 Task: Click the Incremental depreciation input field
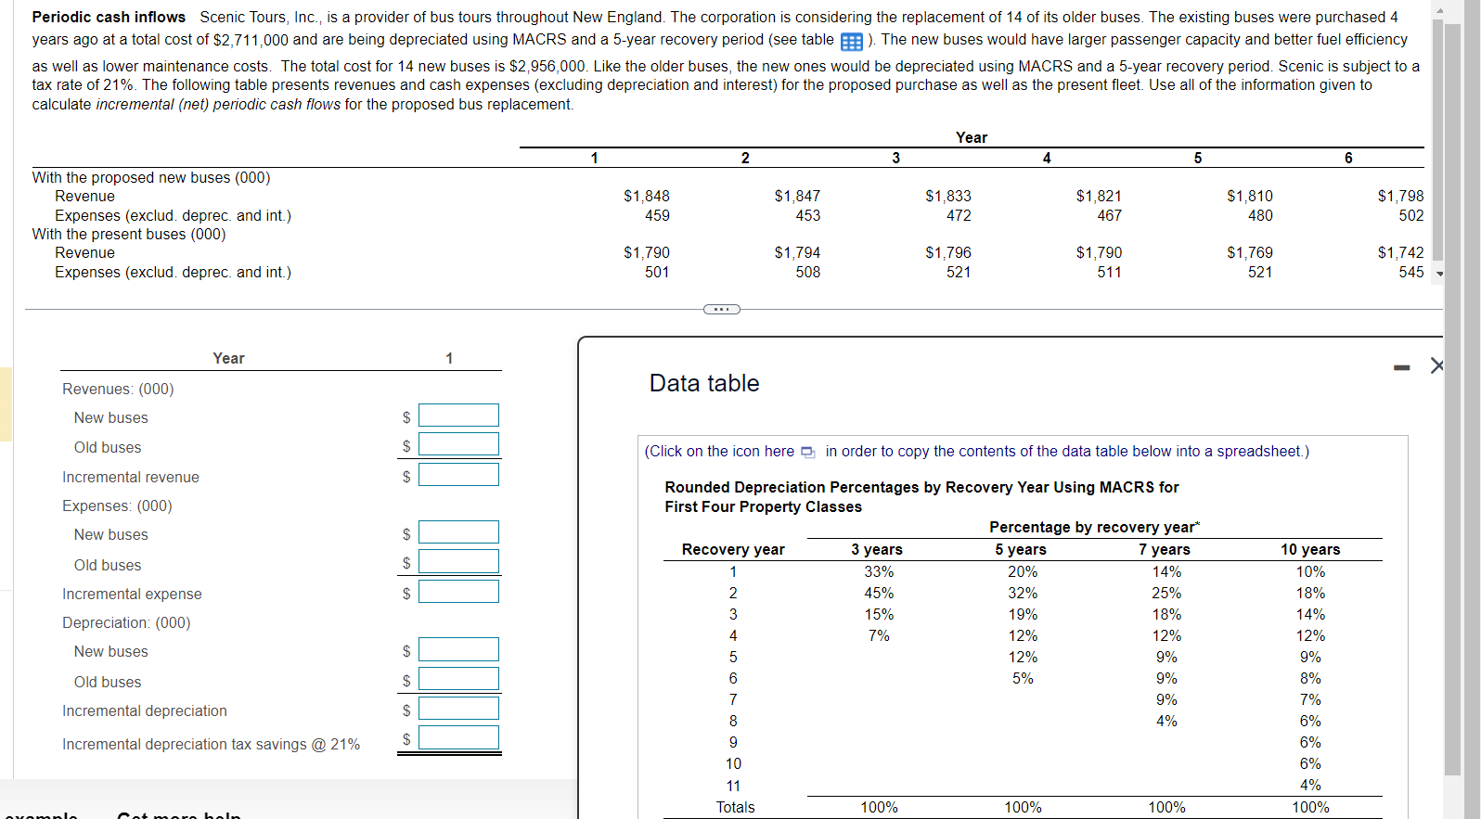(x=458, y=709)
